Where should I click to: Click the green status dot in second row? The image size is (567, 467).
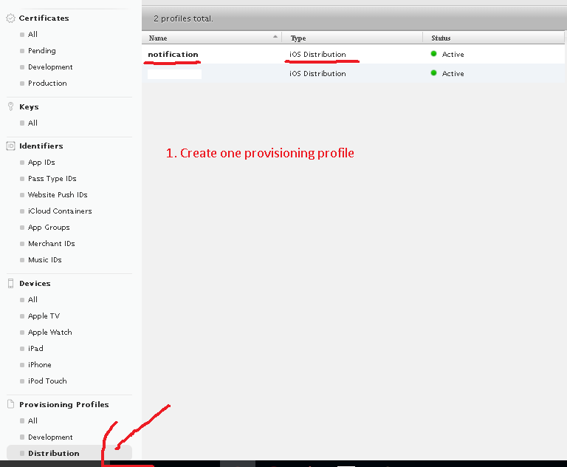tap(433, 73)
